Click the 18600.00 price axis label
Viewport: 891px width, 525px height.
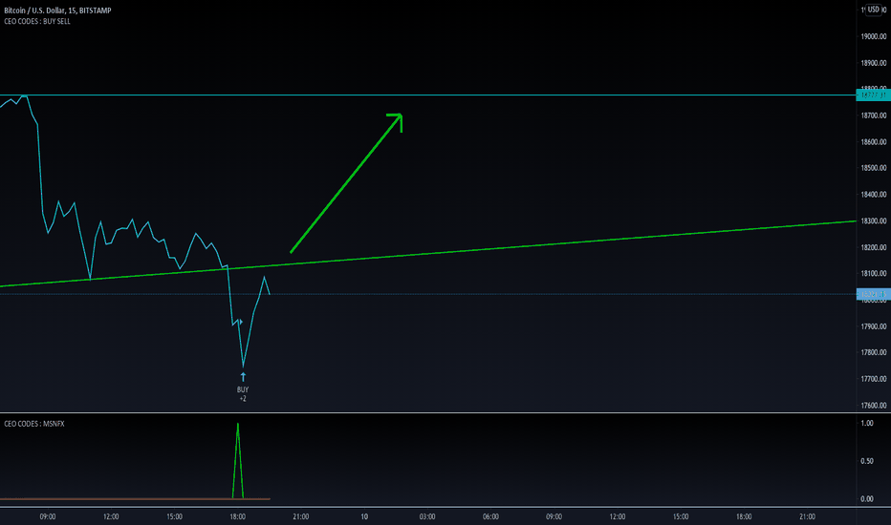pos(874,142)
